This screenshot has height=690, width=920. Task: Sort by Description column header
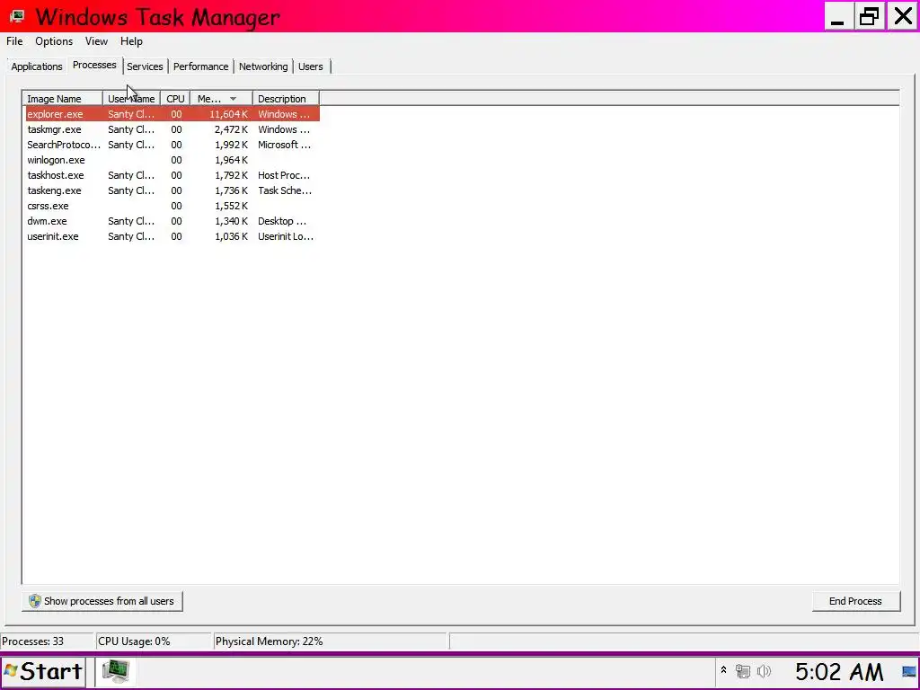tap(287, 99)
